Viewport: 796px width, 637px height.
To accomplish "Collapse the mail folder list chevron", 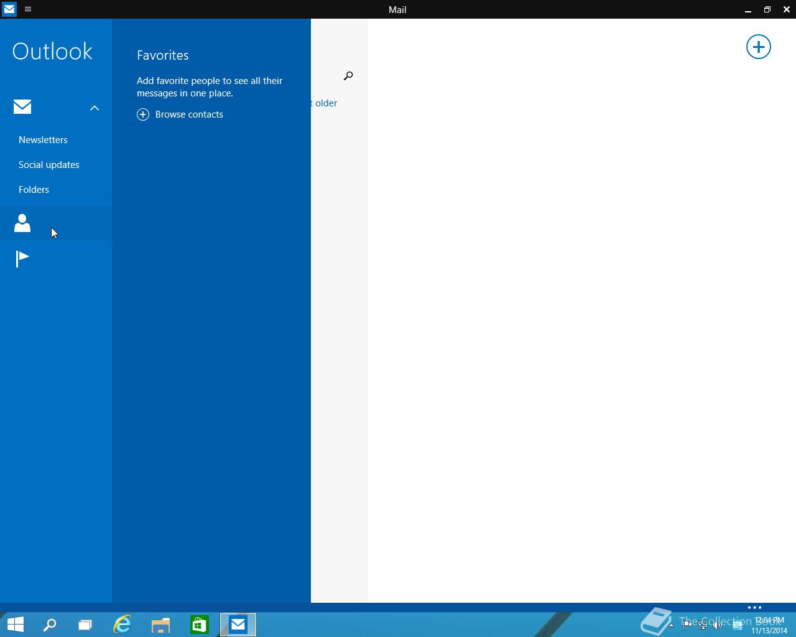I will click(x=95, y=108).
